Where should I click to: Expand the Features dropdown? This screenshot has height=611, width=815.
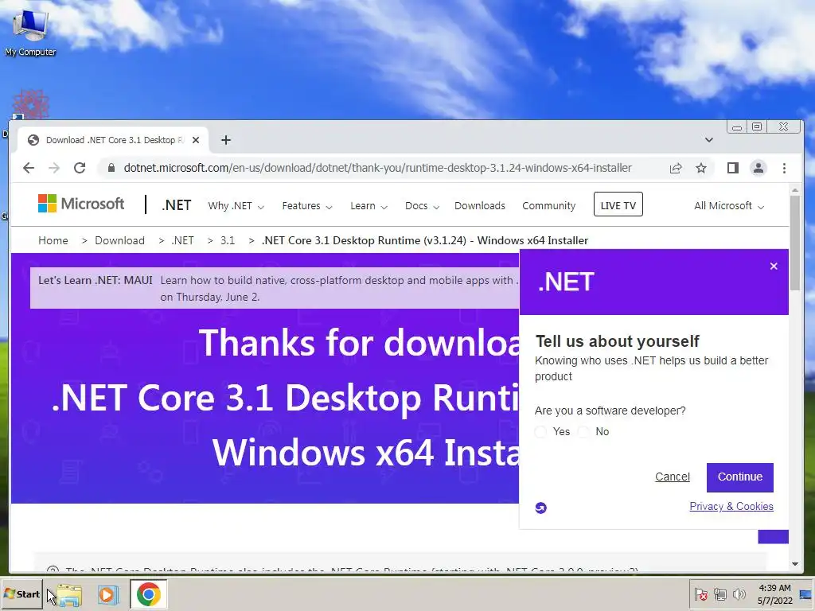307,206
